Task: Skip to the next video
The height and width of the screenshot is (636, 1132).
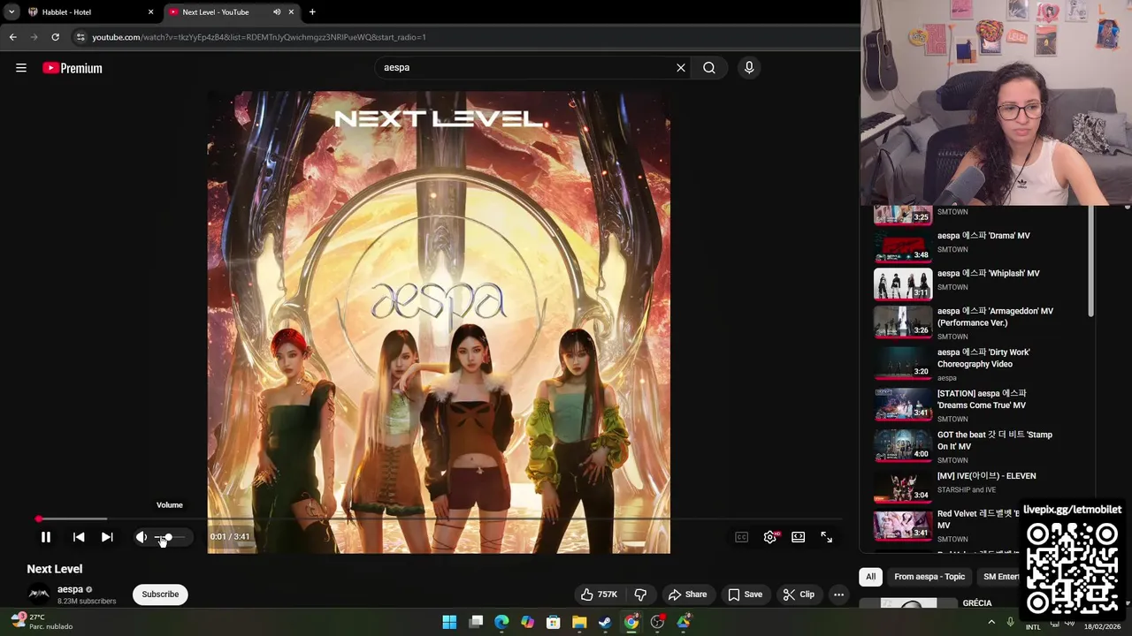Action: (107, 537)
